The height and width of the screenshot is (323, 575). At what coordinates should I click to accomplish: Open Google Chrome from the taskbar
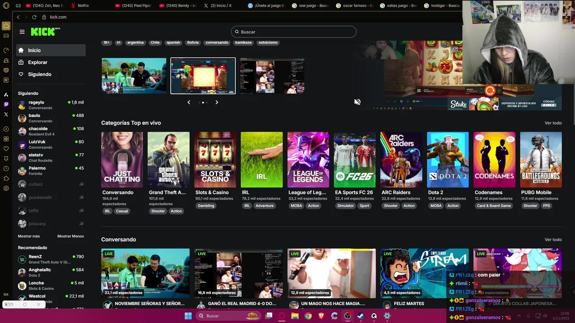point(308,316)
